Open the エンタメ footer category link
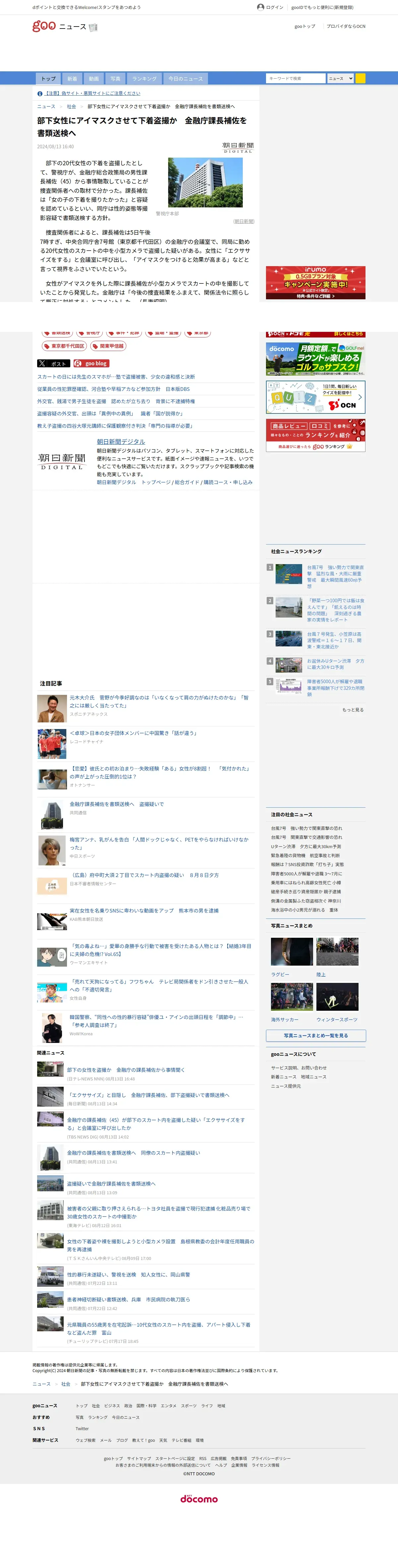Viewport: 398px width, 1542px height. tap(168, 1406)
